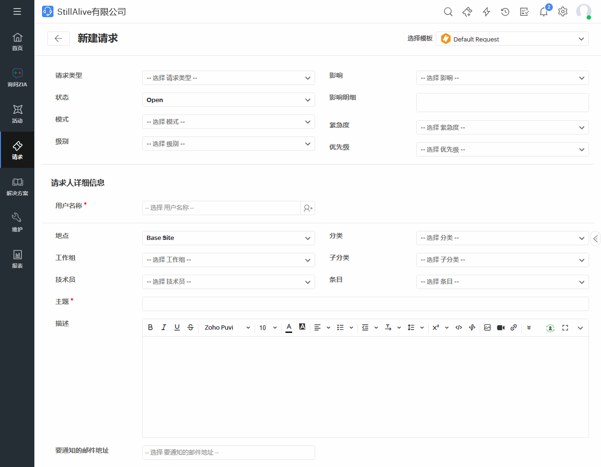Open the recent items history icon

505,12
